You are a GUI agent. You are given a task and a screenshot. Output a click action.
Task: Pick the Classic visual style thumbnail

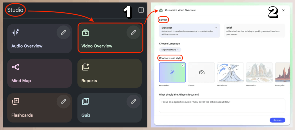click(201, 73)
